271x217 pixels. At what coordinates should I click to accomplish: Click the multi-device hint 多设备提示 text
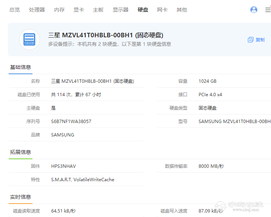click(x=110, y=44)
